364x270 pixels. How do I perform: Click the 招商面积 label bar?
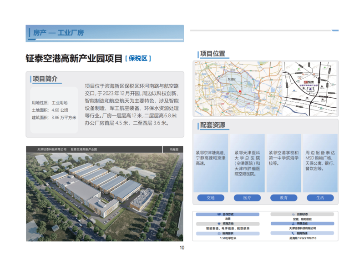click(227, 234)
